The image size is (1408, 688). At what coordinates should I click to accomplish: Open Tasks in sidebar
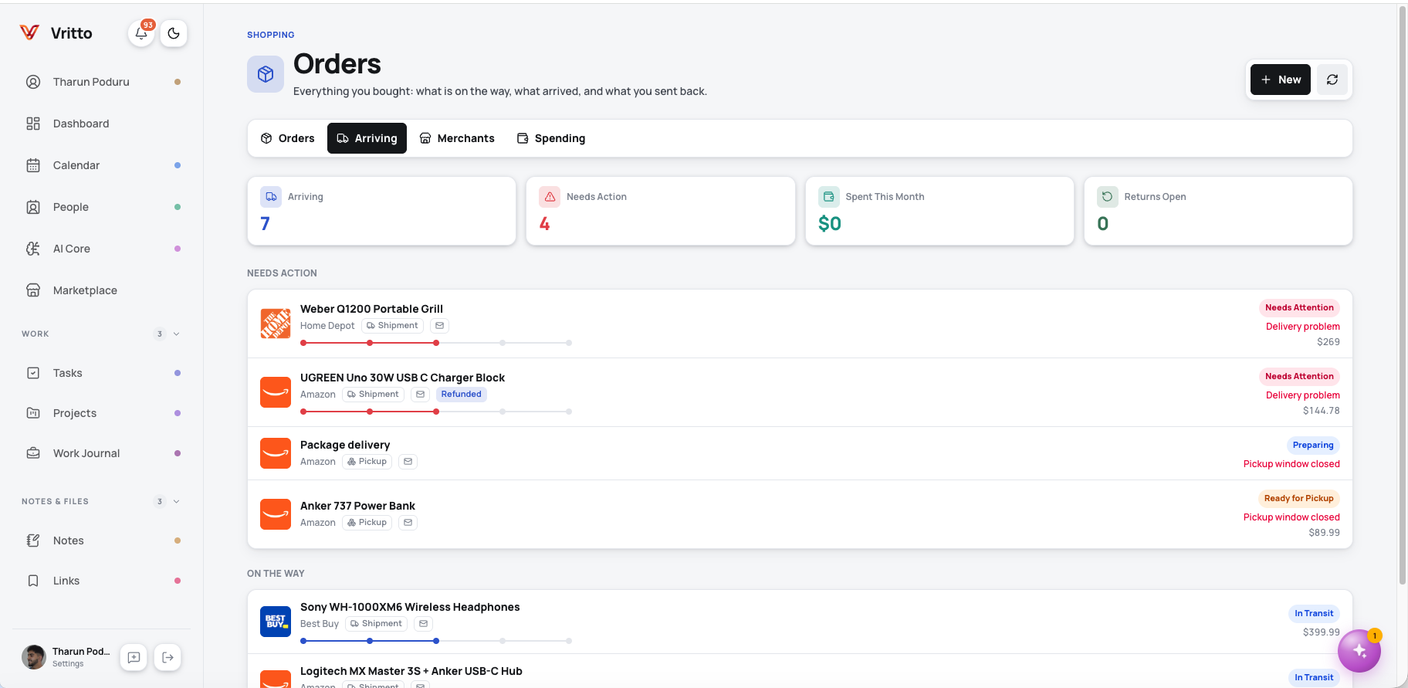103,373
